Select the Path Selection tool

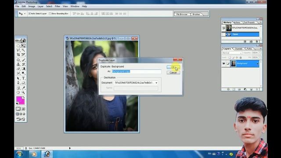[18, 78]
